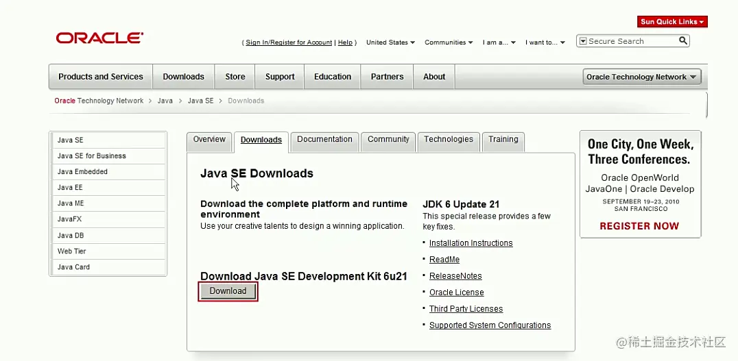Open the Partners menu item
Viewport: 738px width, 361px height.
coord(387,77)
